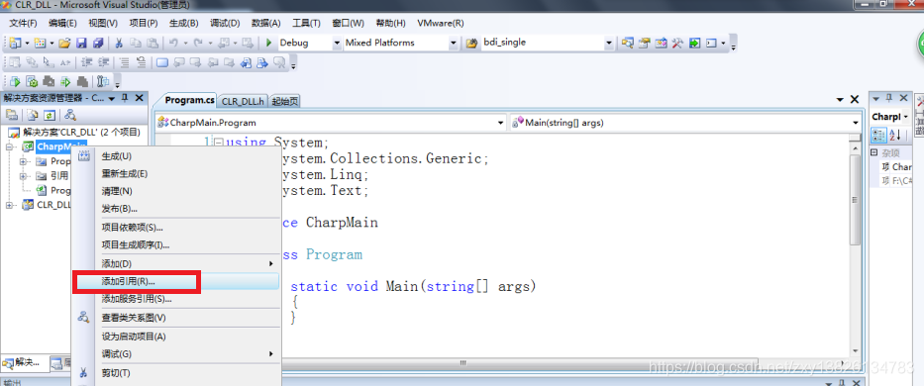Expand the 引用 references node
The image size is (924, 386).
click(23, 176)
